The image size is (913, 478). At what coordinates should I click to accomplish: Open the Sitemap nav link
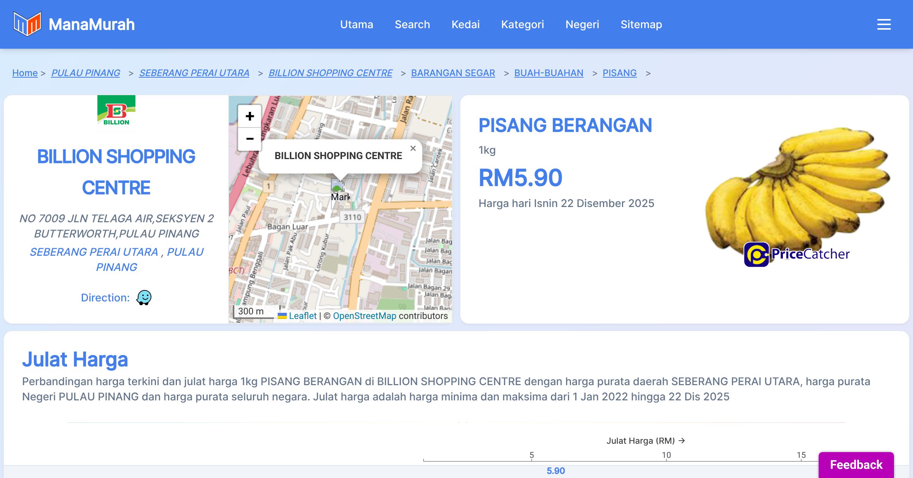click(641, 24)
